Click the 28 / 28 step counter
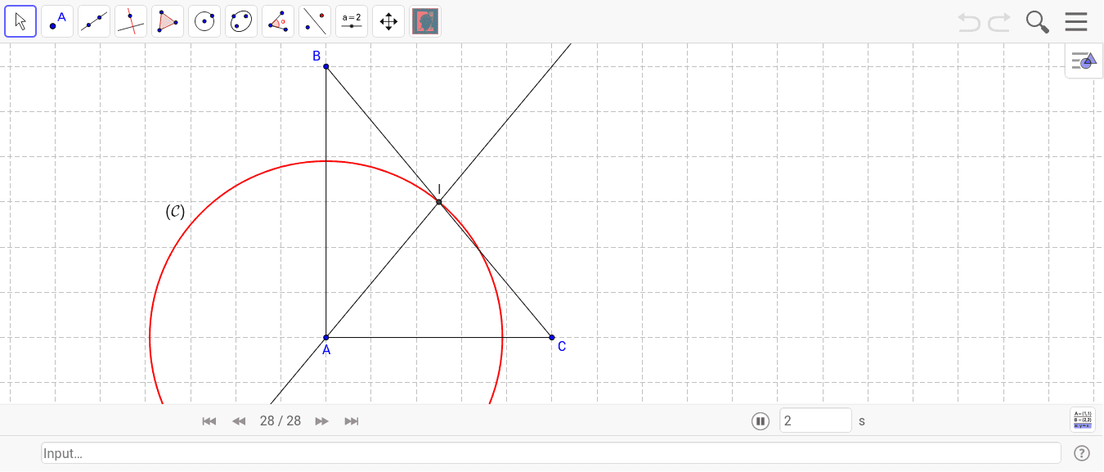 coord(280,421)
